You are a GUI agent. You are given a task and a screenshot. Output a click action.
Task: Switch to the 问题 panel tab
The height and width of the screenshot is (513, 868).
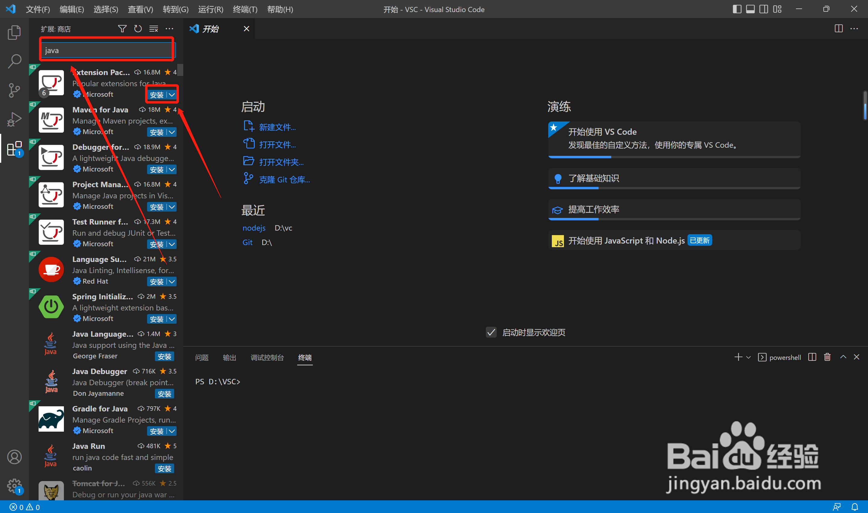[x=202, y=357]
